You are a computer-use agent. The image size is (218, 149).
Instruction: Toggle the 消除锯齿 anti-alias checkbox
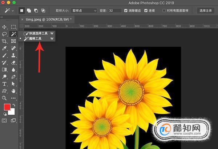pyautogui.click(x=126, y=10)
